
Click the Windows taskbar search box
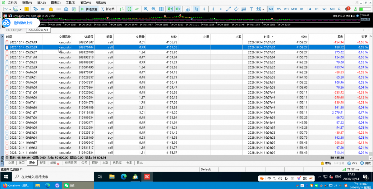53,177
